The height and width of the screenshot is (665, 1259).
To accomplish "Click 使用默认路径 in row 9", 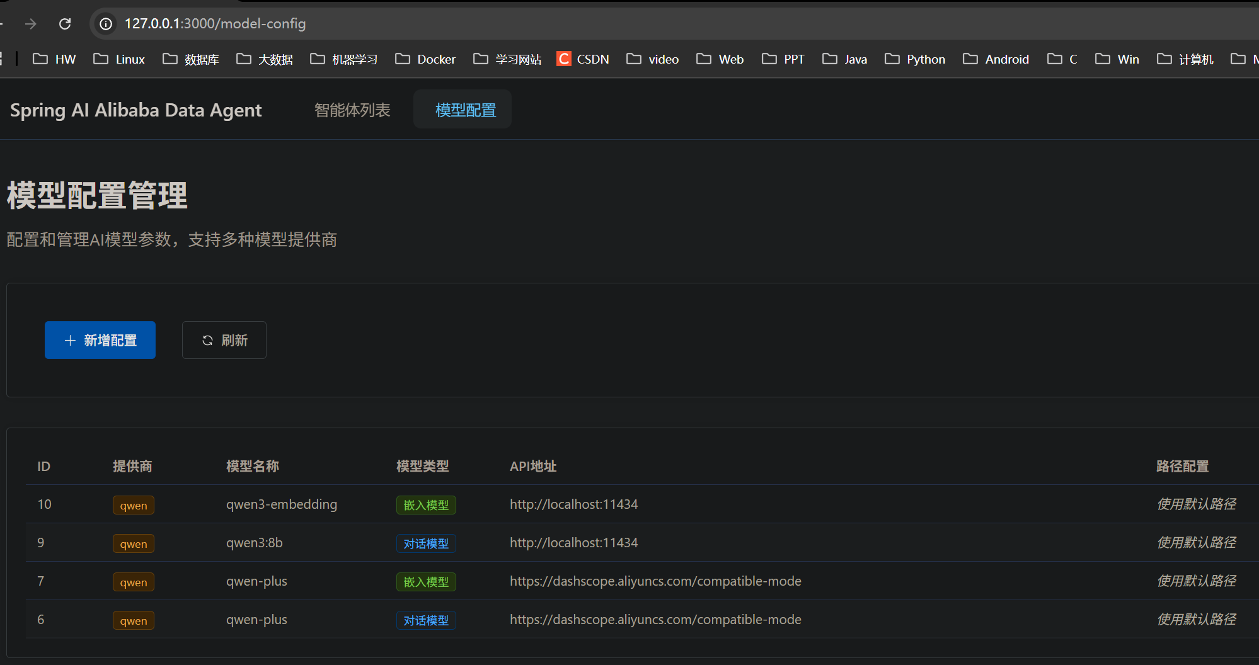I will click(1196, 543).
